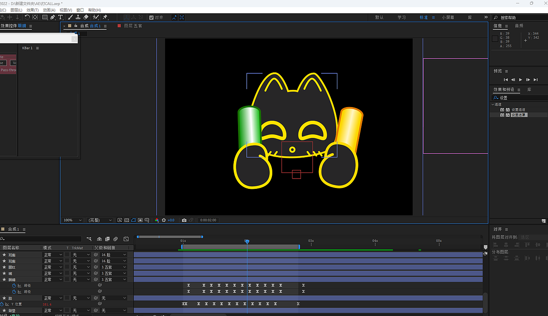Click the timeline current time indicator
This screenshot has width=548, height=316.
[x=247, y=242]
